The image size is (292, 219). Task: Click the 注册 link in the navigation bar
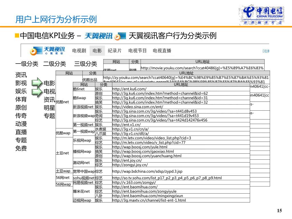pos(266,51)
